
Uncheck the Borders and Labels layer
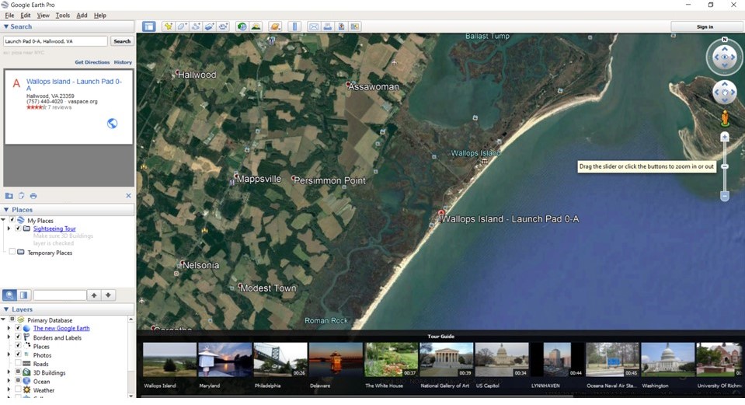click(x=18, y=337)
